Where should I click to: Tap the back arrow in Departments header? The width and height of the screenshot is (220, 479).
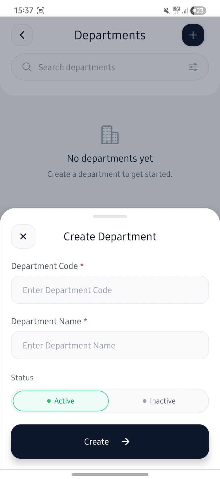point(22,35)
